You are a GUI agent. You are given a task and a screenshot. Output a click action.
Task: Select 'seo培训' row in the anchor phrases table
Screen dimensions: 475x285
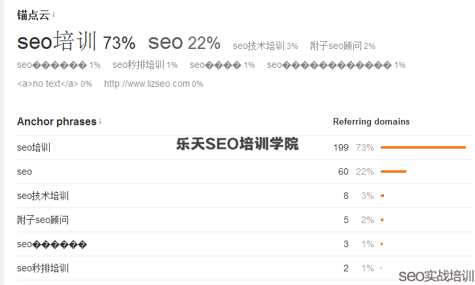[34, 147]
